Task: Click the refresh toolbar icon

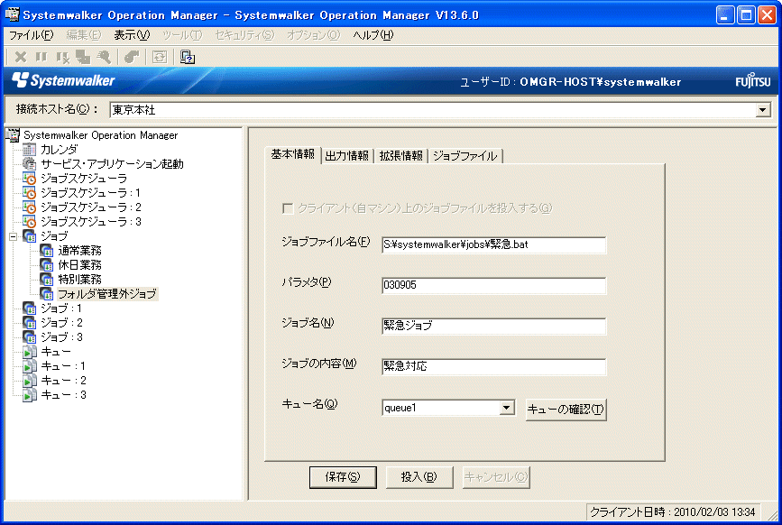Action: (x=160, y=58)
